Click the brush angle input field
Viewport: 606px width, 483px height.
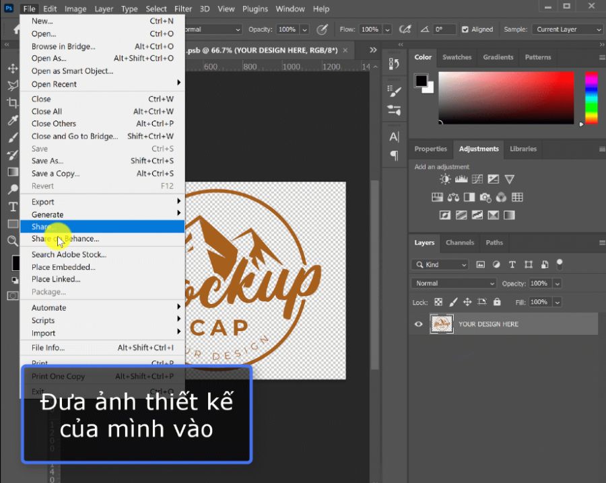(444, 30)
